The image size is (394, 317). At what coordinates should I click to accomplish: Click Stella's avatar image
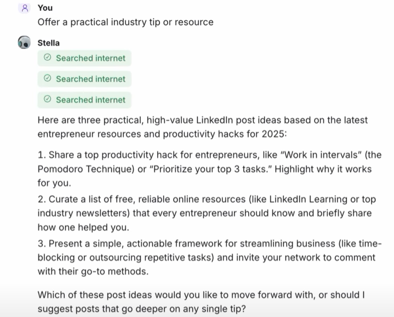click(x=24, y=43)
